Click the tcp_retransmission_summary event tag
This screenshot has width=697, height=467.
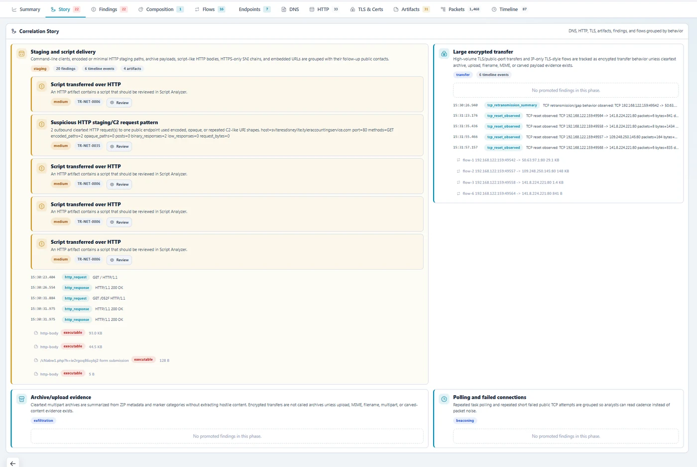coord(512,105)
